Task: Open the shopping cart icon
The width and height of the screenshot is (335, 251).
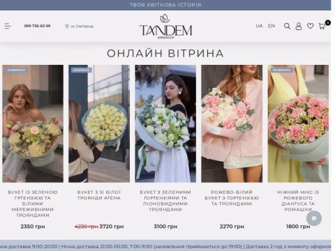Action: tap(322, 26)
